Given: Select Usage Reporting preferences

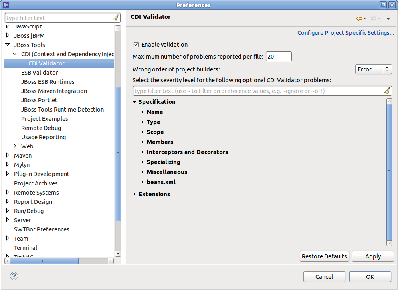Looking at the screenshot, I should pos(43,137).
